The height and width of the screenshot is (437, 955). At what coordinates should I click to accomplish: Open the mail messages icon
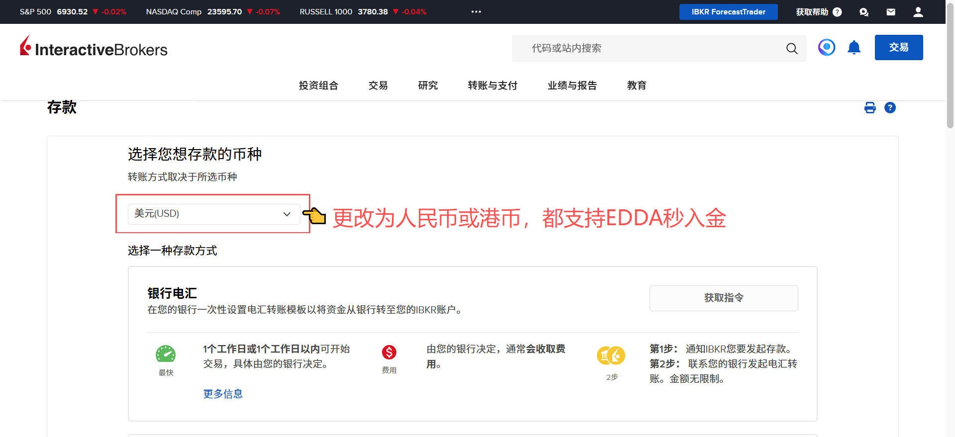point(891,12)
